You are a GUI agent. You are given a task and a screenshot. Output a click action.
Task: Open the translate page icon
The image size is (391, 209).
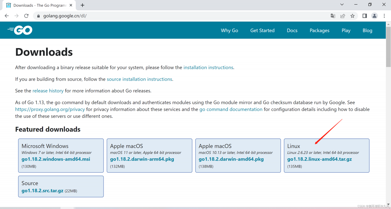point(333,16)
